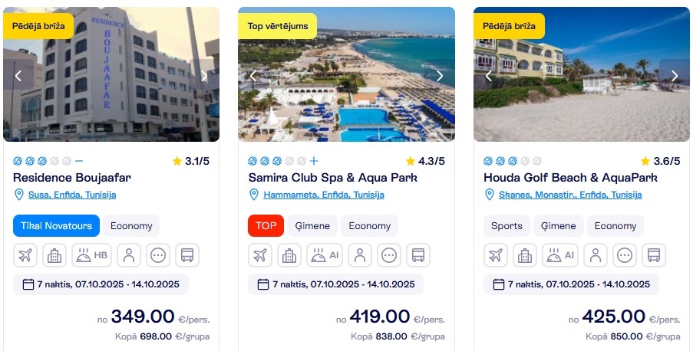Click HB meal plan icon on Residence Boujaafar

click(x=91, y=255)
